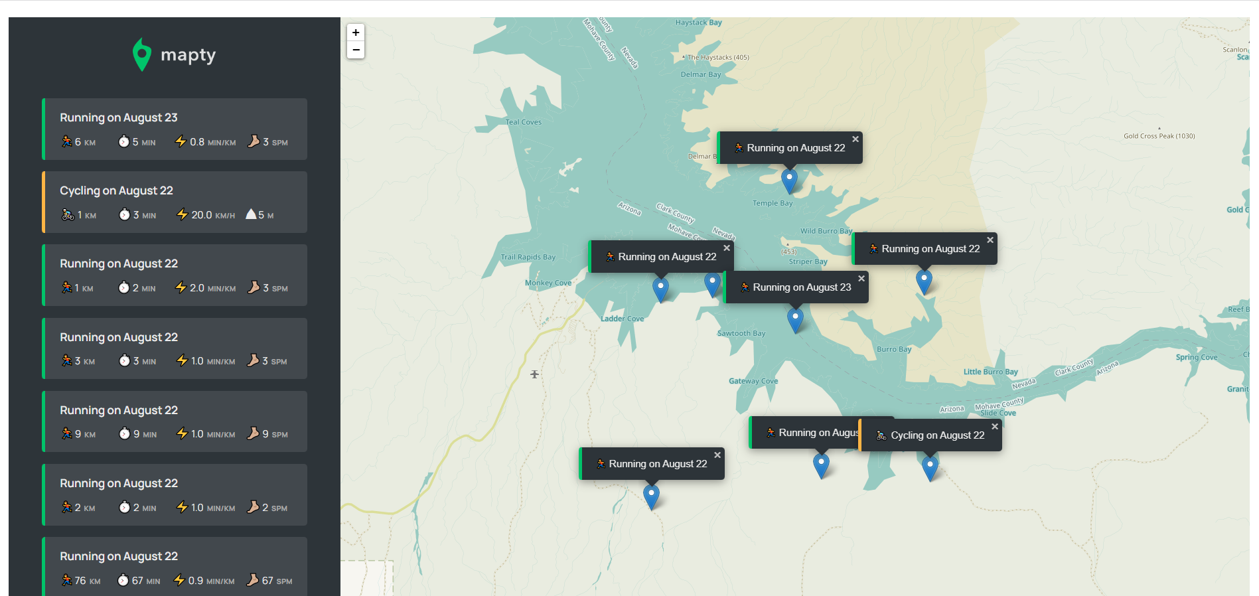Screen dimensions: 1259x596
Task: Close the Running on August 23 popup
Action: [861, 279]
